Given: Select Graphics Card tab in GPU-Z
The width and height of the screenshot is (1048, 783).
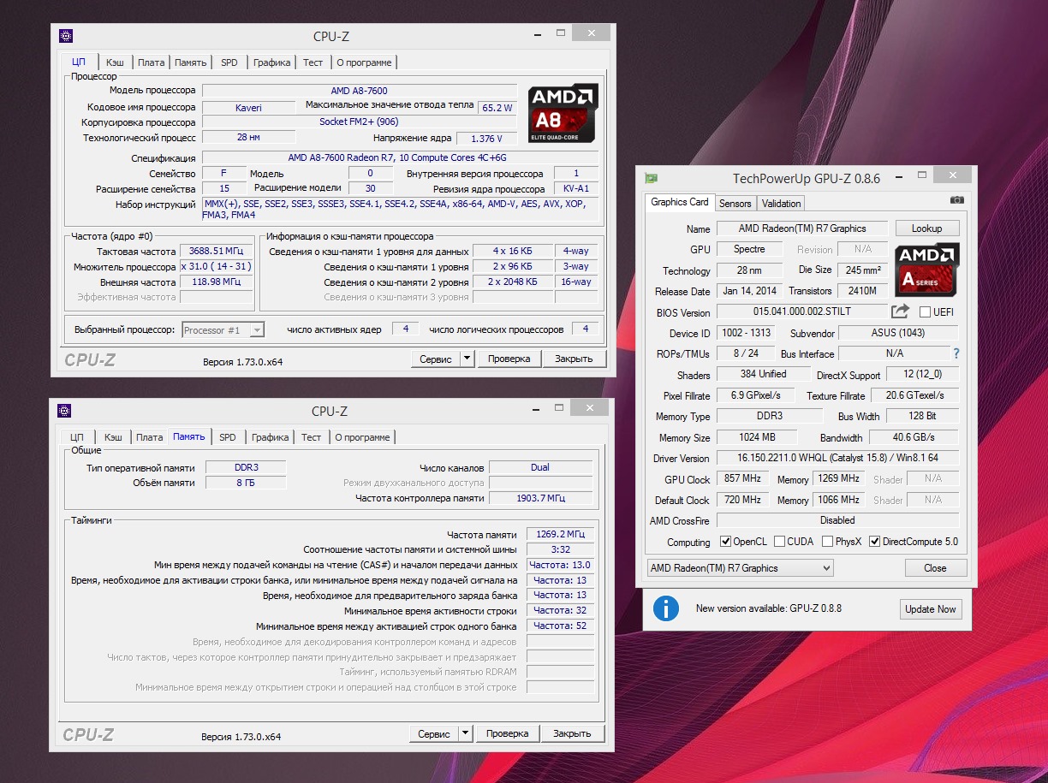Looking at the screenshot, I should (x=680, y=202).
